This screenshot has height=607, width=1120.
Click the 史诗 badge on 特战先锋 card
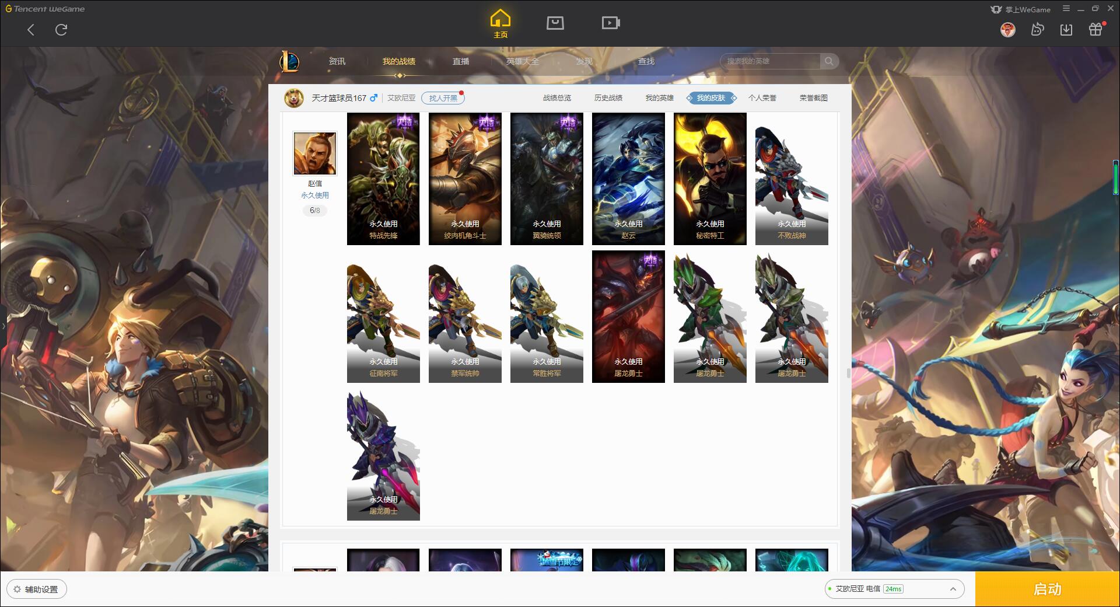pos(404,122)
